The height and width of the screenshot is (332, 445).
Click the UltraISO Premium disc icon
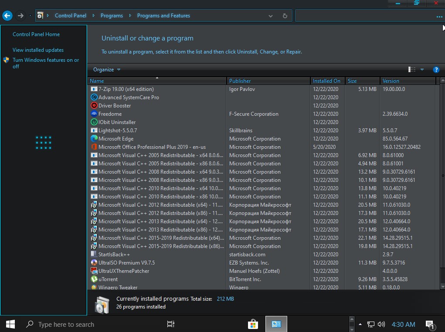pos(94,262)
